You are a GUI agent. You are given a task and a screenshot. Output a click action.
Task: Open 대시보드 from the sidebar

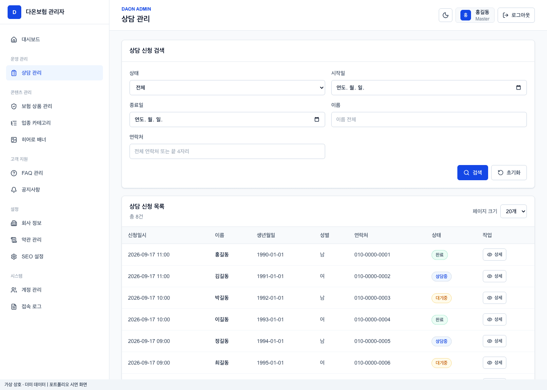pyautogui.click(x=54, y=39)
